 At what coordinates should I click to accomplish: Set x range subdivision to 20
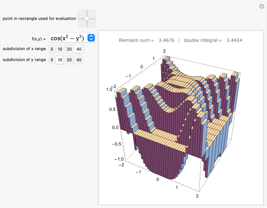(69, 49)
